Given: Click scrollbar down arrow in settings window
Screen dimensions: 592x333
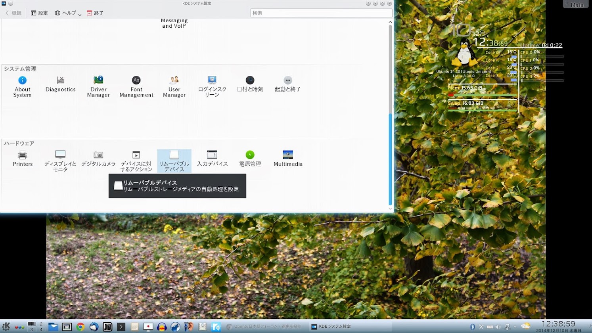Looking at the screenshot, I should [x=390, y=209].
